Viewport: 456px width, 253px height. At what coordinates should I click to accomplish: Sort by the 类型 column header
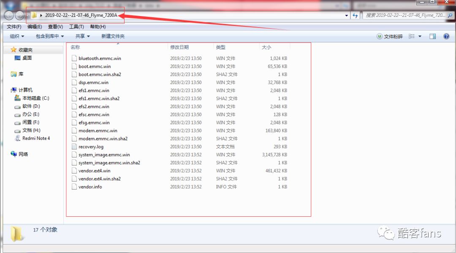click(220, 47)
